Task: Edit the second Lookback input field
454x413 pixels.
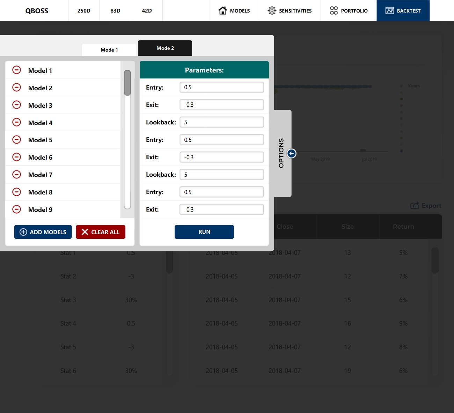Action: click(222, 175)
